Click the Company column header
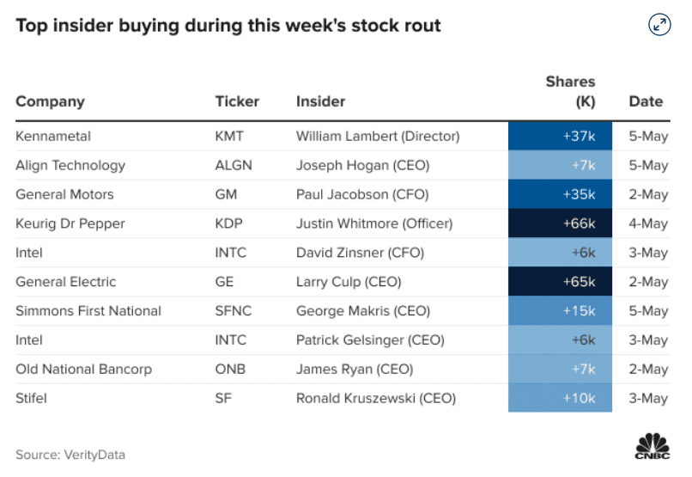Viewport: 692px width, 477px height. pos(50,101)
